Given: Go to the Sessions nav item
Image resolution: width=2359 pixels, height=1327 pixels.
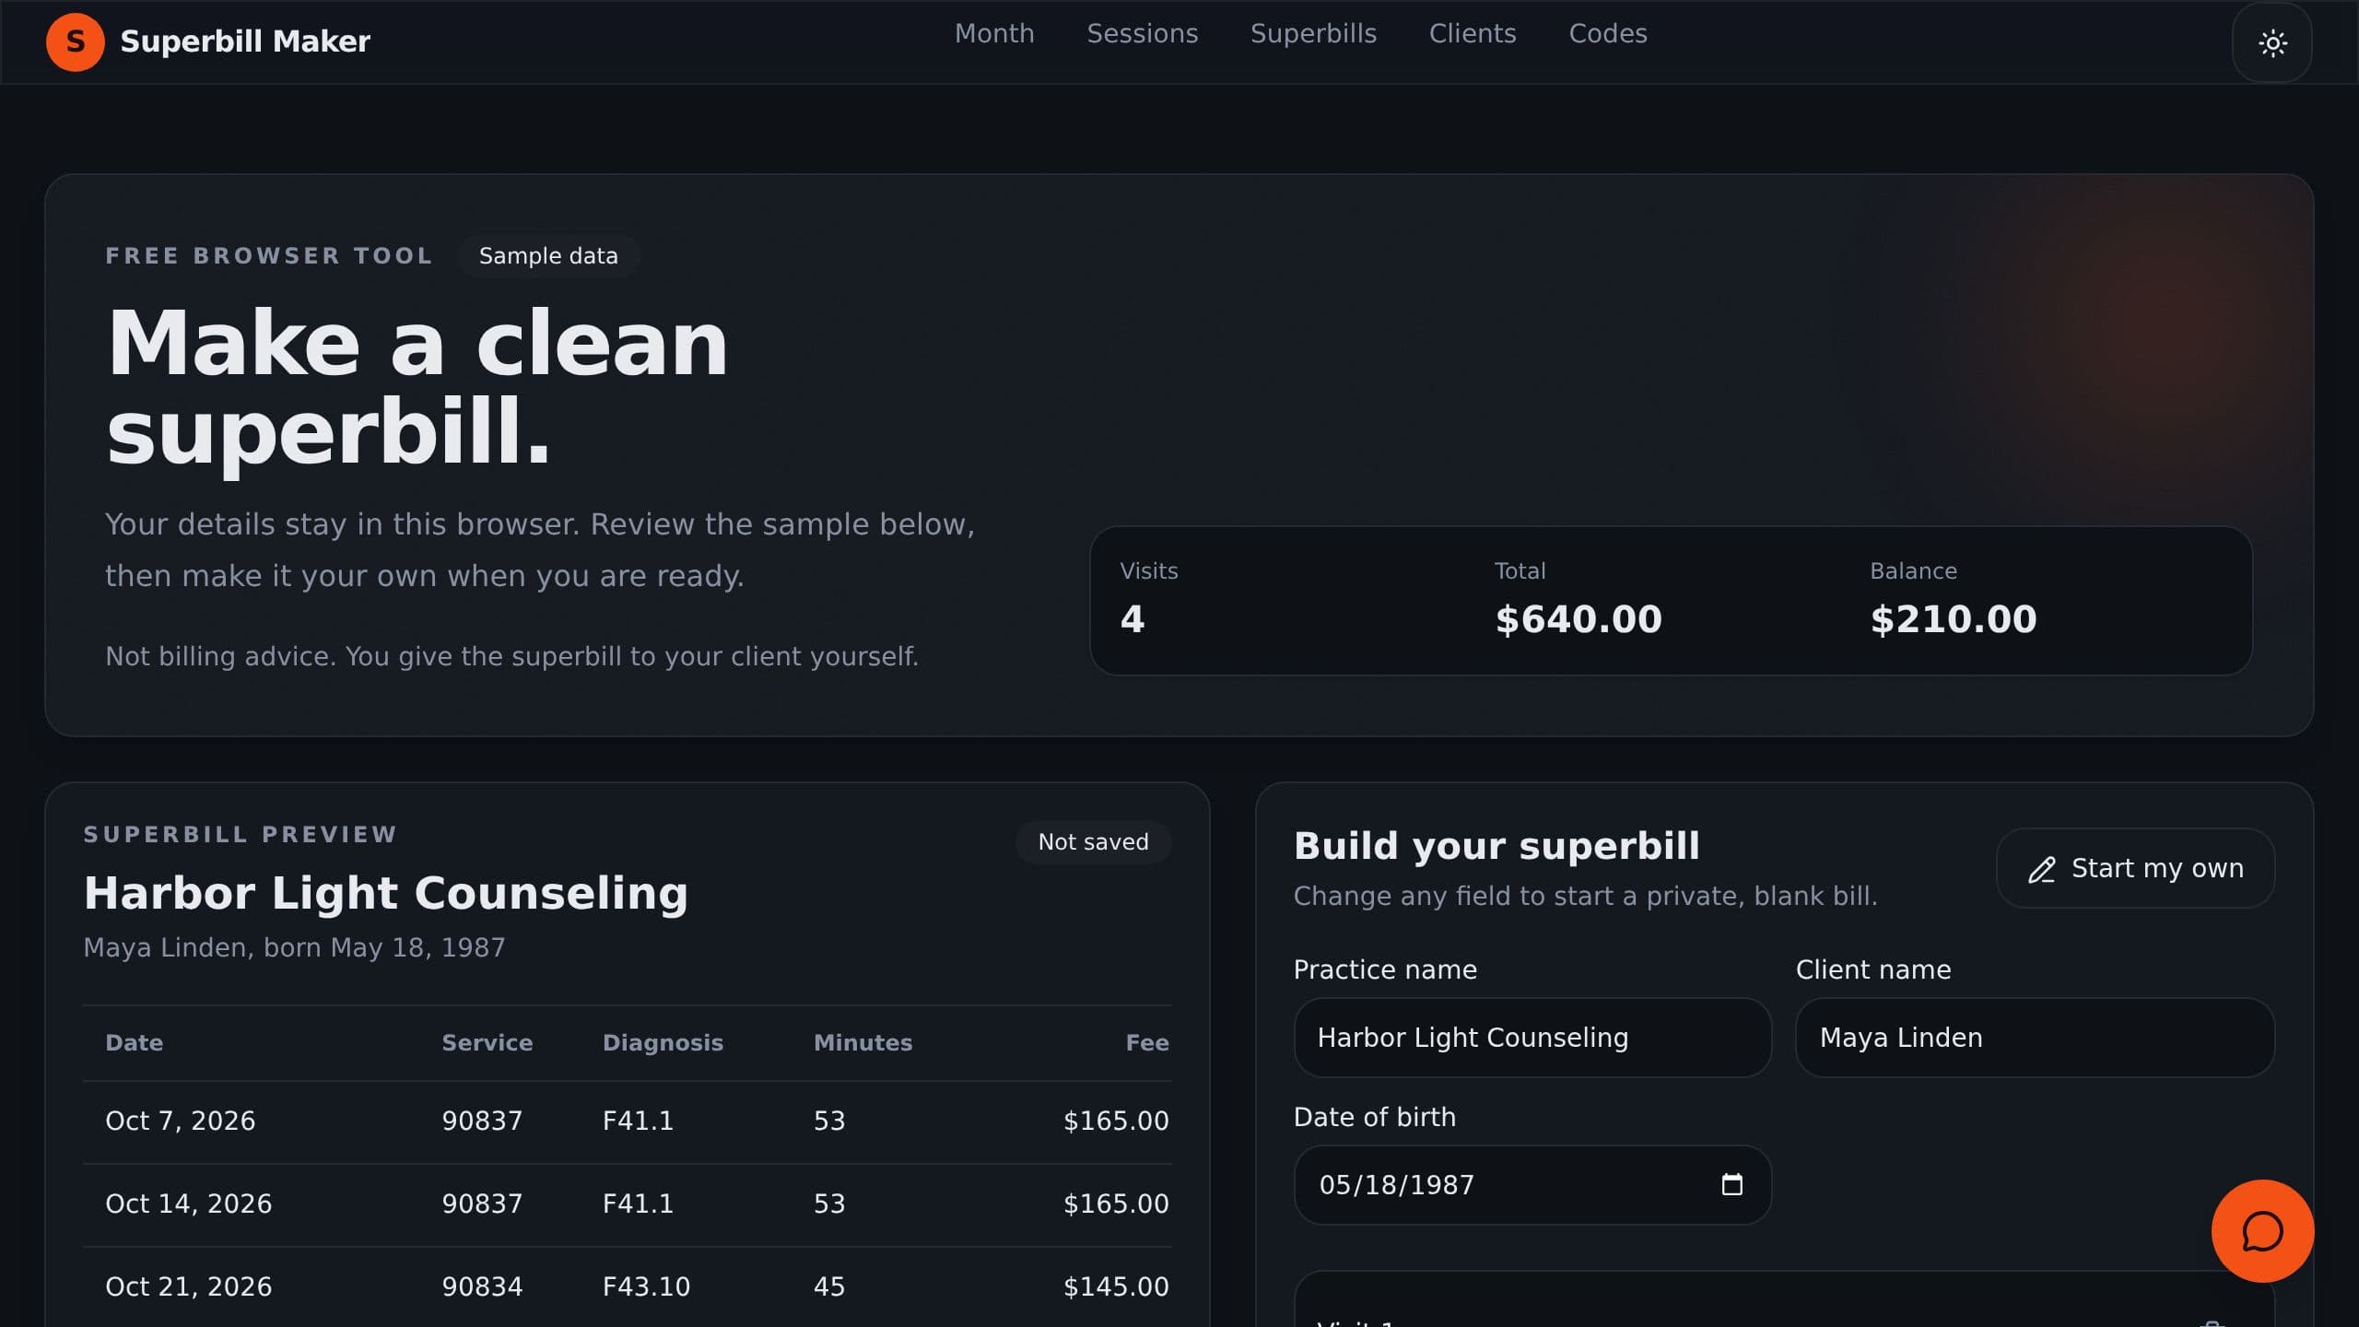Looking at the screenshot, I should point(1143,34).
